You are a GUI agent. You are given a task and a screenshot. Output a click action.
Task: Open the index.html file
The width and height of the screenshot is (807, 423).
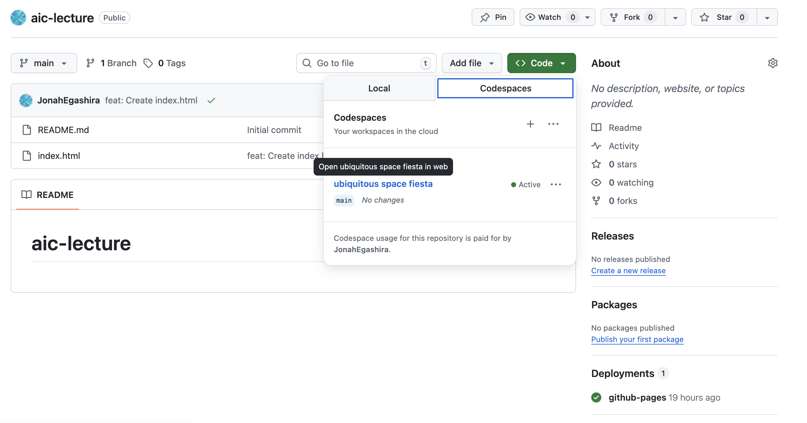(59, 156)
